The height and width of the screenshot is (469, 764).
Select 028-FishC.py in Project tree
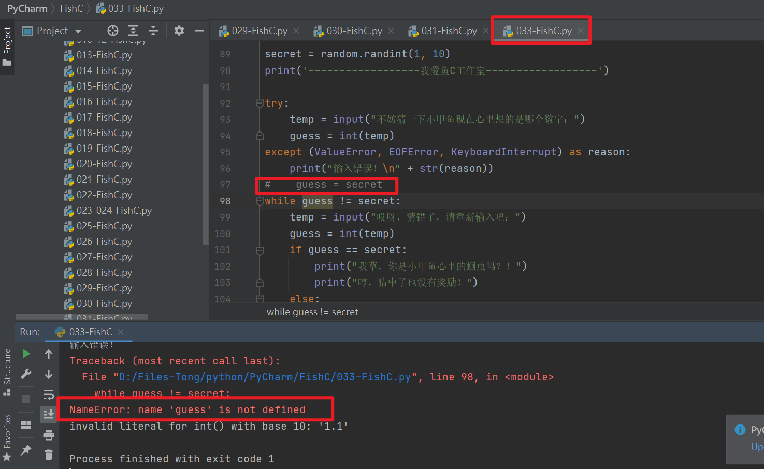pos(98,273)
